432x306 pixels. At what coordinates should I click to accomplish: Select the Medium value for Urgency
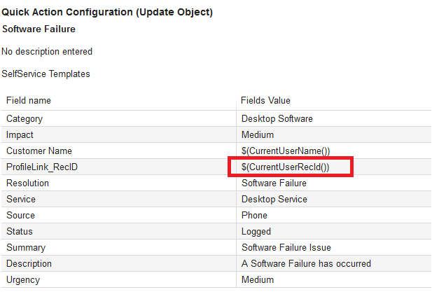pyautogui.click(x=258, y=279)
